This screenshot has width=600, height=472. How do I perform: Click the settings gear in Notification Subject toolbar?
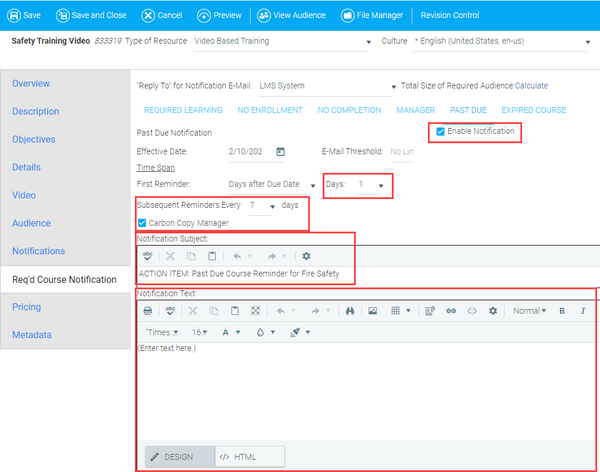[306, 256]
